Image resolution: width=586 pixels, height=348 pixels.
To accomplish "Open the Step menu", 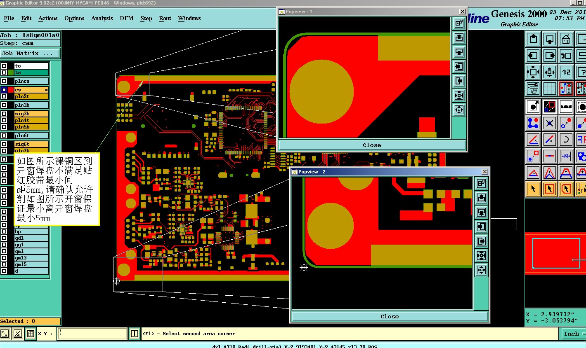I will 146,18.
